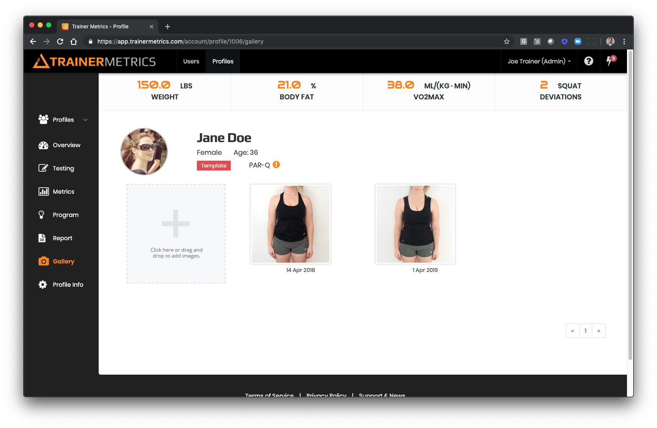This screenshot has height=428, width=657.
Task: Open the Profiles sidebar group icon
Action: coord(43,120)
